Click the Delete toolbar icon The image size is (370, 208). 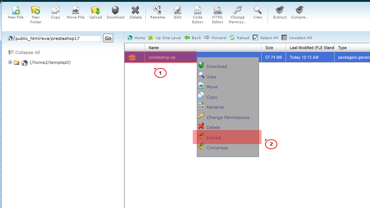pos(135,13)
